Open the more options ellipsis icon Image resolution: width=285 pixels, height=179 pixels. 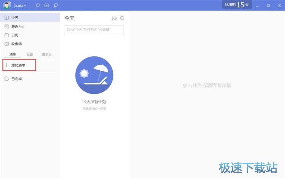[x=122, y=18]
